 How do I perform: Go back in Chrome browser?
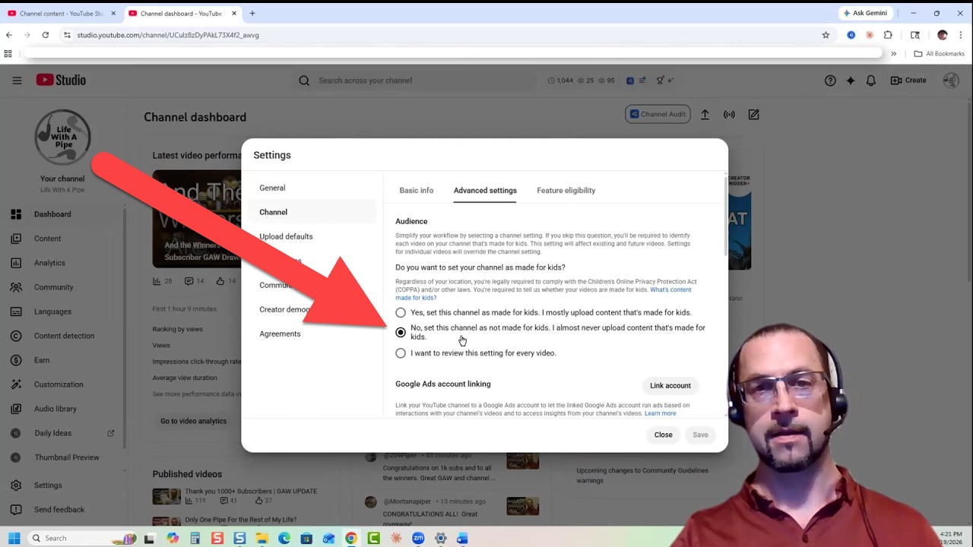coord(9,35)
